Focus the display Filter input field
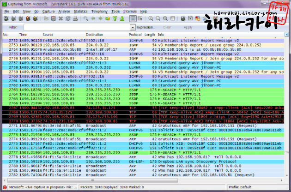Viewport: 291px width, 192px height. [77, 27]
